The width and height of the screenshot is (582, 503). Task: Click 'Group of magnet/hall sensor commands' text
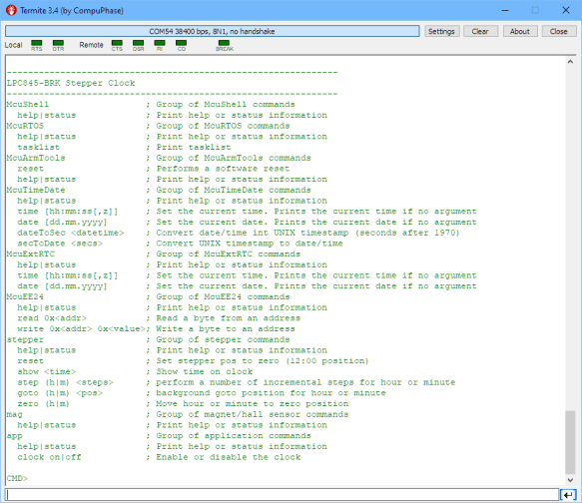coord(253,414)
